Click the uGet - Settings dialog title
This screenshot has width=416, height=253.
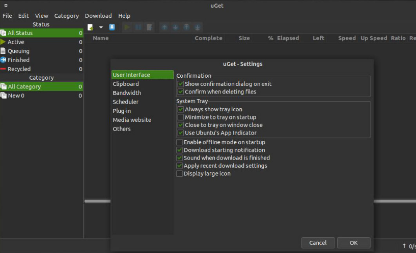click(x=243, y=64)
